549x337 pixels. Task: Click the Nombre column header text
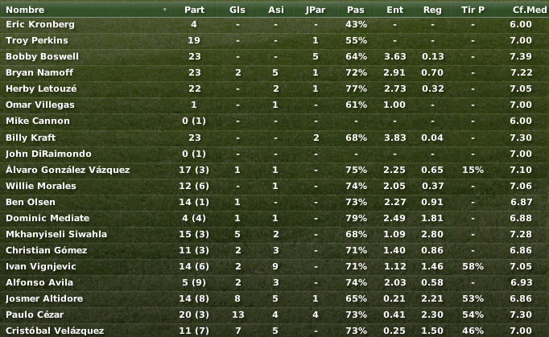[x=25, y=10]
